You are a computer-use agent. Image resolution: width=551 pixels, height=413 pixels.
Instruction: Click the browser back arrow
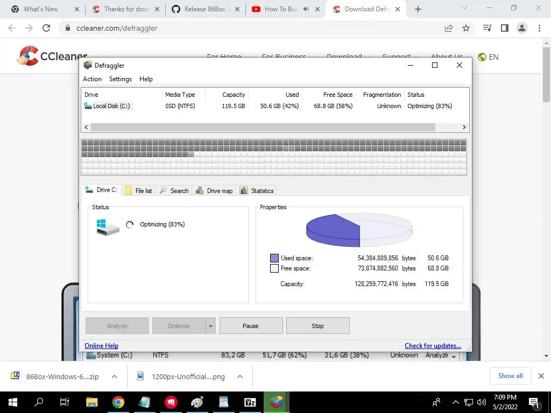[x=12, y=28]
